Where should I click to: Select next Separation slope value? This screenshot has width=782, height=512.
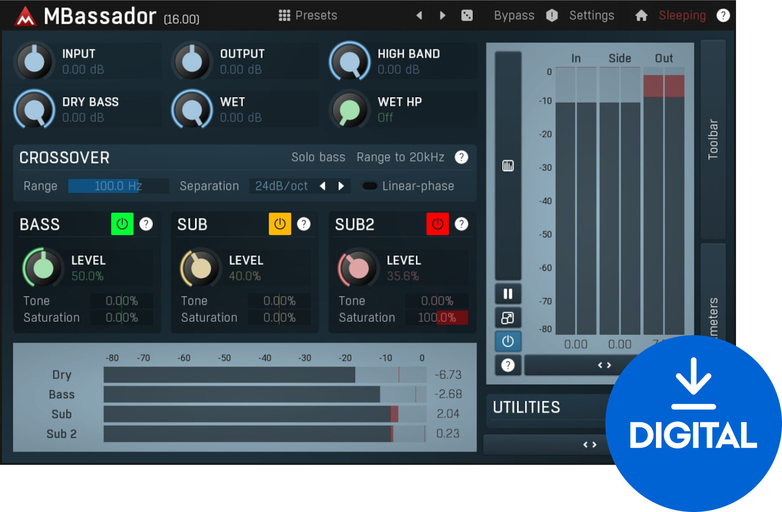coord(341,186)
